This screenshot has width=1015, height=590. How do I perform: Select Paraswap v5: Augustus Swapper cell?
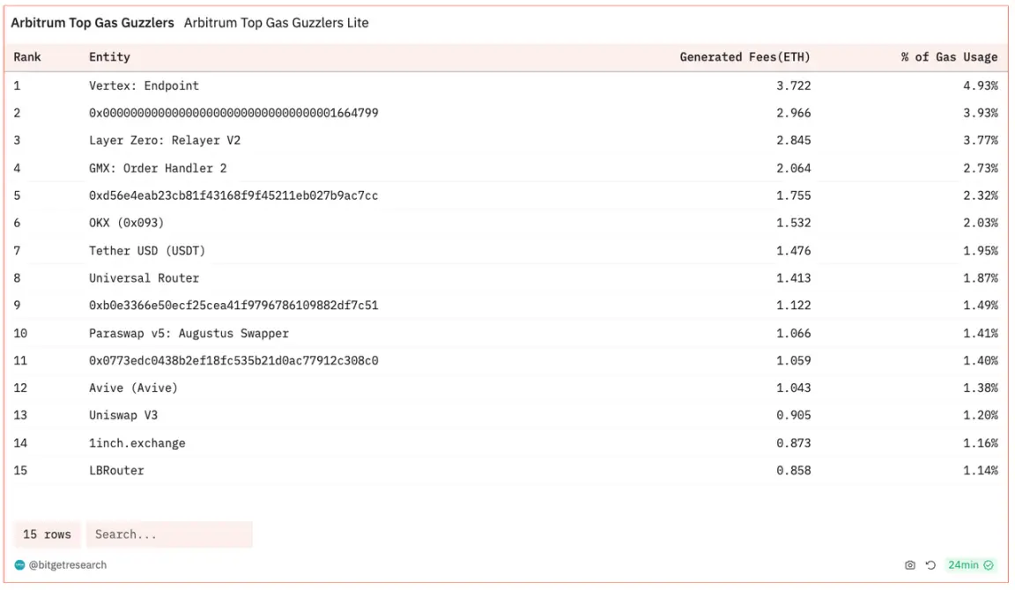coord(189,333)
